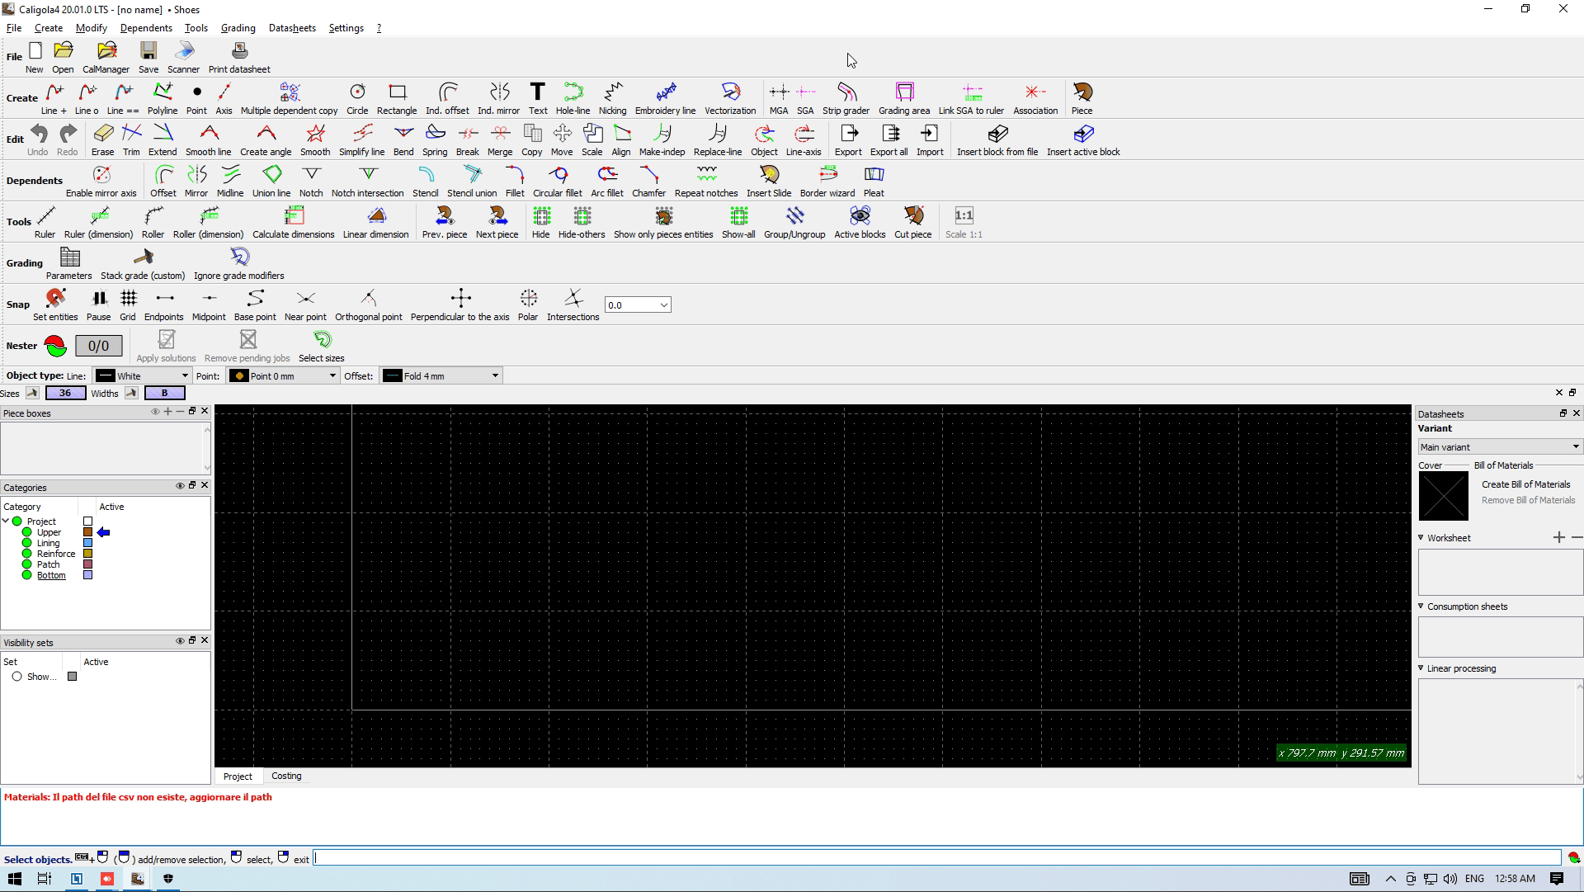Activate the Midpoint snap icon
The height and width of the screenshot is (892, 1584).
(x=209, y=298)
